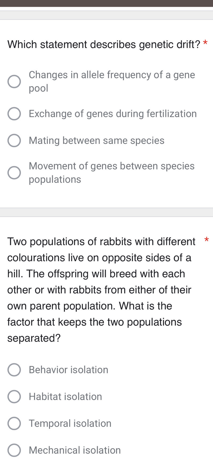Screen dimensions: 213x463
Task: Click the answer text 'Temporal isolation'
Action: pos(70,423)
